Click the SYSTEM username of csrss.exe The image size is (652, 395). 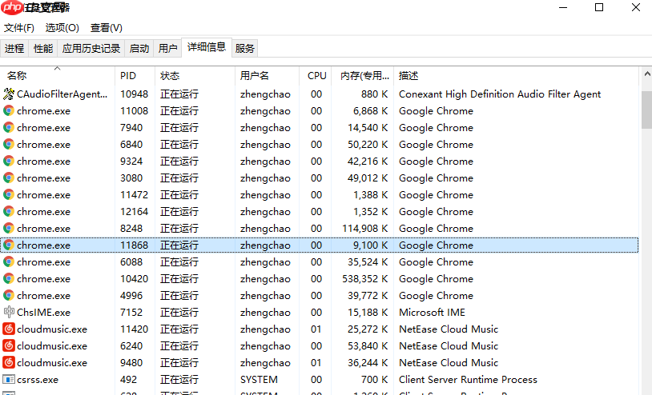(259, 379)
